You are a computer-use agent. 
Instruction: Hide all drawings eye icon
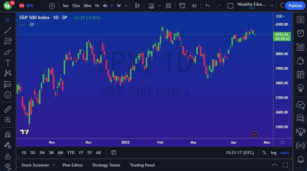[8, 166]
